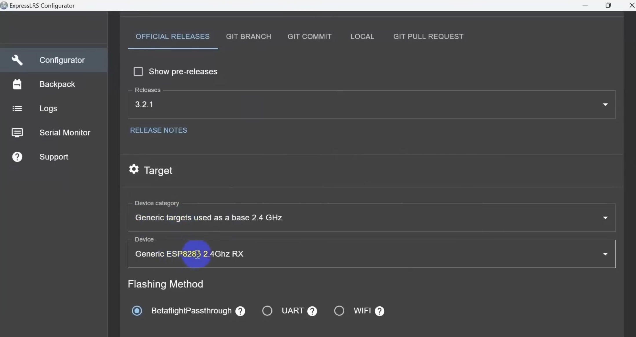The height and width of the screenshot is (337, 636).
Task: Open the Device category dropdown
Action: 605,218
